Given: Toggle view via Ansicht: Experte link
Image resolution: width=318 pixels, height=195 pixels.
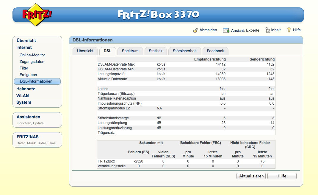Looking at the screenshot, I should pyautogui.click(x=245, y=30).
